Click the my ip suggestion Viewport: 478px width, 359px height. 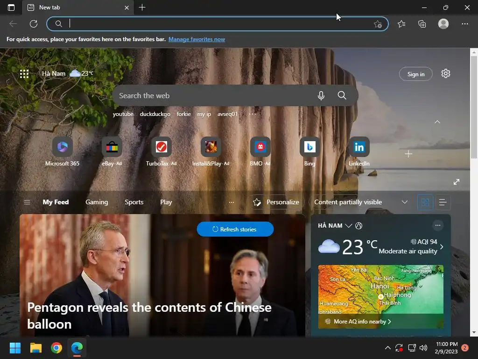tap(204, 114)
